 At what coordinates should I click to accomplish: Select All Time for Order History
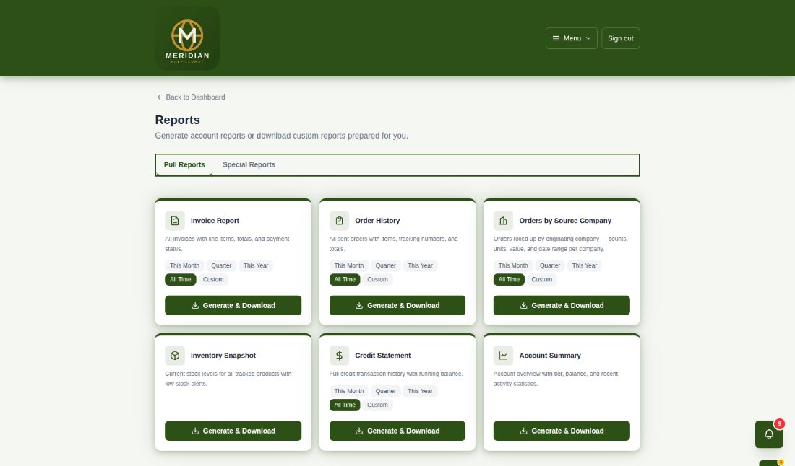click(x=345, y=279)
